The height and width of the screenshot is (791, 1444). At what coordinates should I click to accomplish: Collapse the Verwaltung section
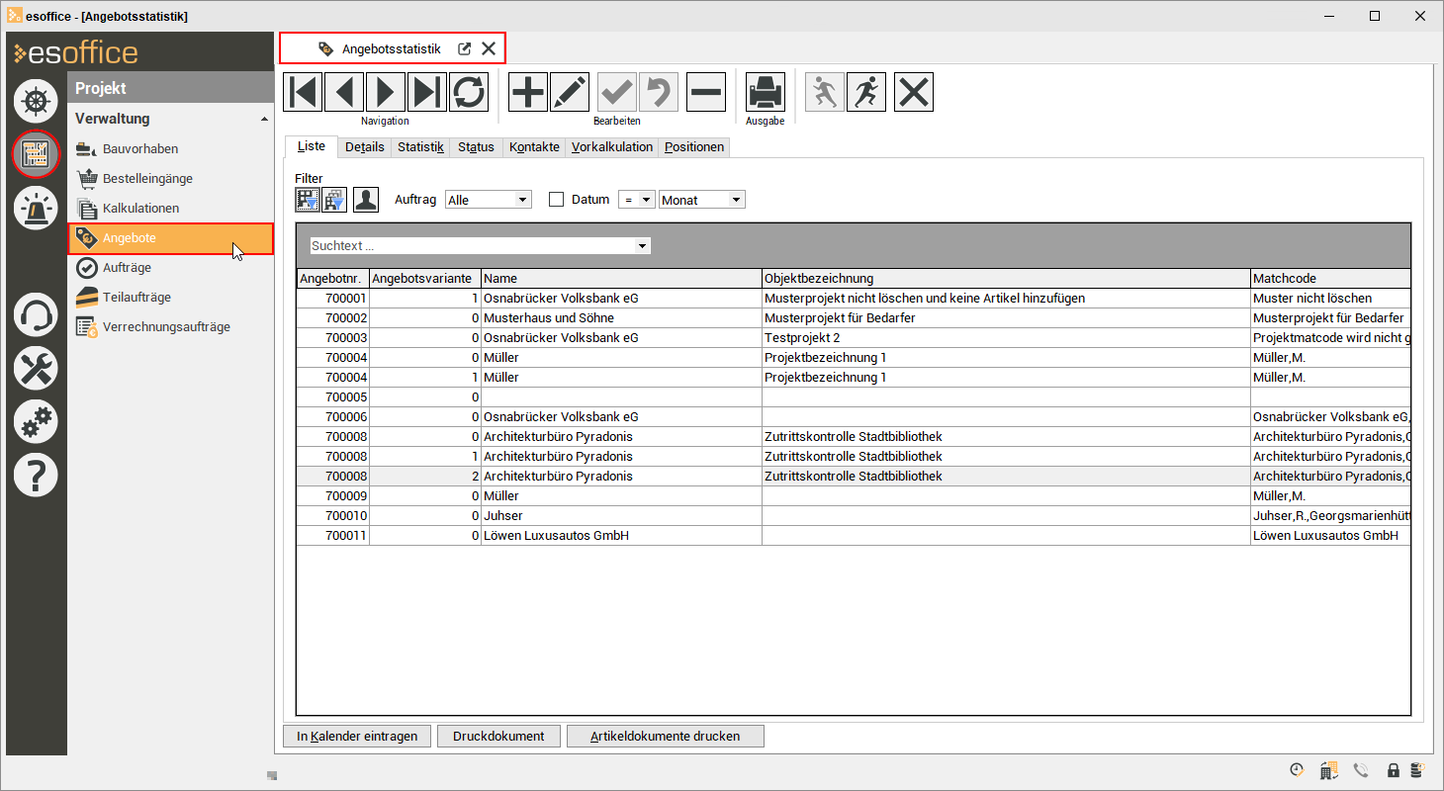pos(263,120)
